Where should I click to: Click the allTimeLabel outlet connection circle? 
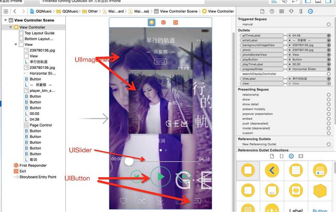pyautogui.click(x=329, y=35)
